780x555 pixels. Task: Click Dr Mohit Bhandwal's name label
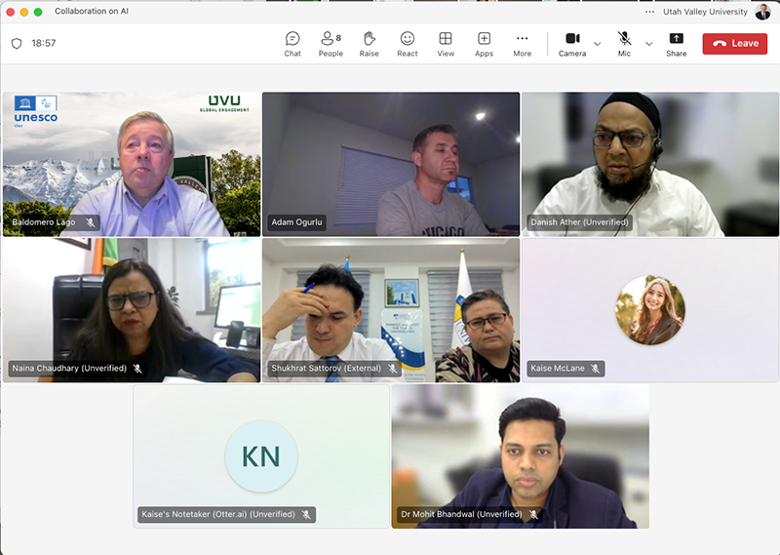coord(461,514)
